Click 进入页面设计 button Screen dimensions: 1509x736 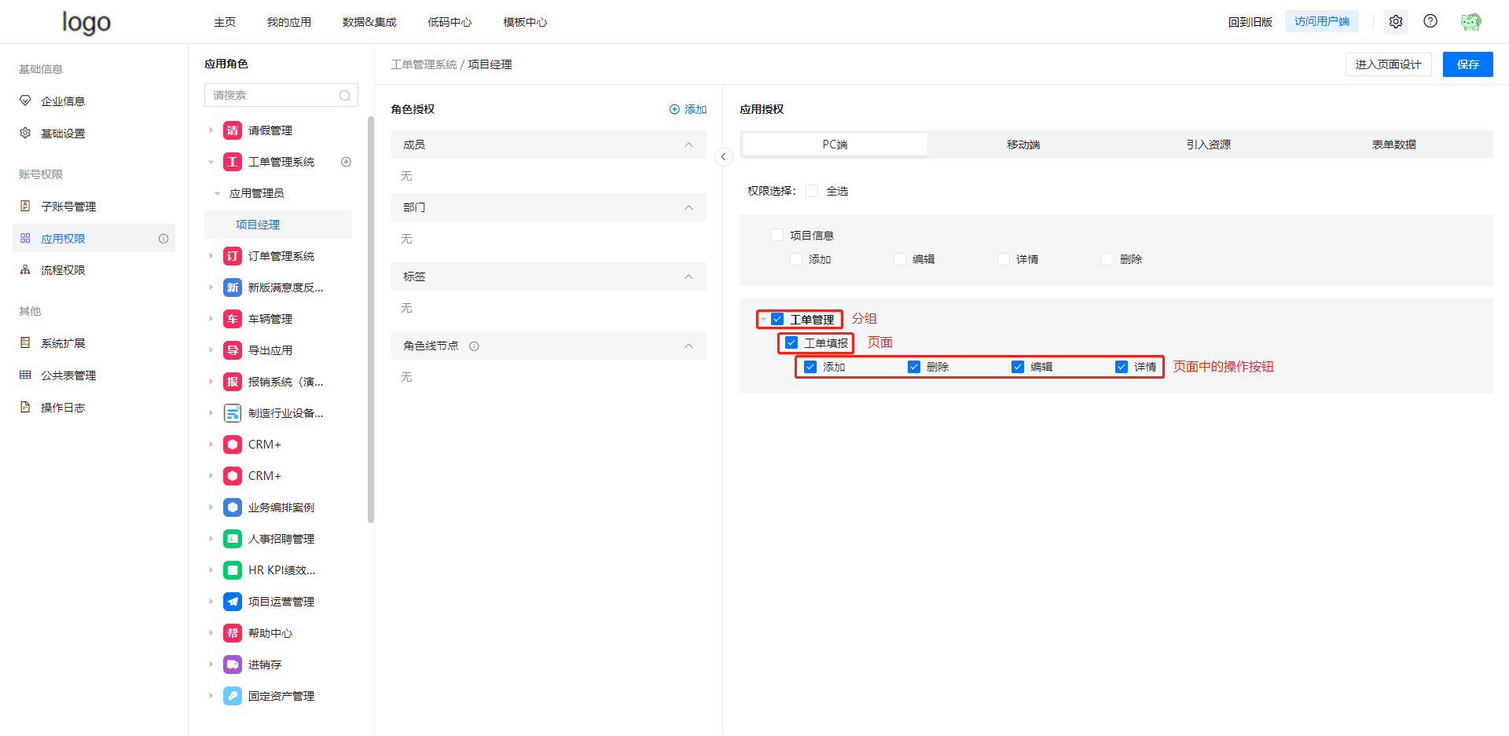1388,64
